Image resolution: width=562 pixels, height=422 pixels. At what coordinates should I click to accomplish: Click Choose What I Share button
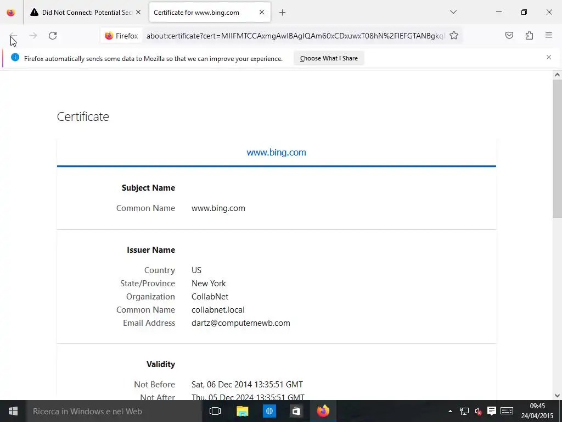[329, 58]
